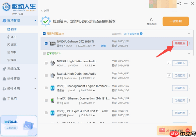The width and height of the screenshot is (196, 137).
Task: Select 还原 in the sidebar
Action: pyautogui.click(x=19, y=44)
